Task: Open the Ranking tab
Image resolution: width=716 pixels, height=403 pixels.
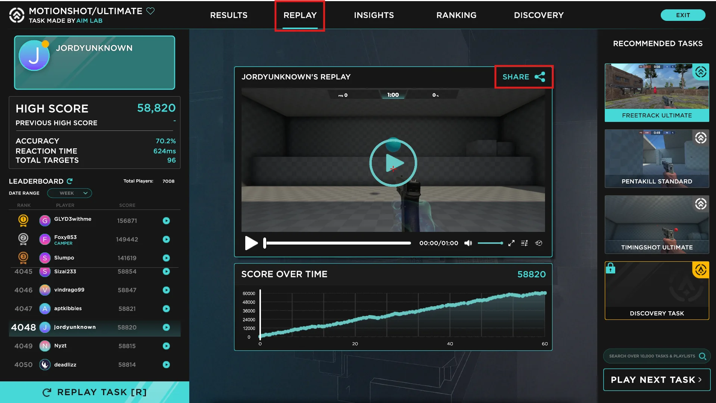Action: [456, 15]
